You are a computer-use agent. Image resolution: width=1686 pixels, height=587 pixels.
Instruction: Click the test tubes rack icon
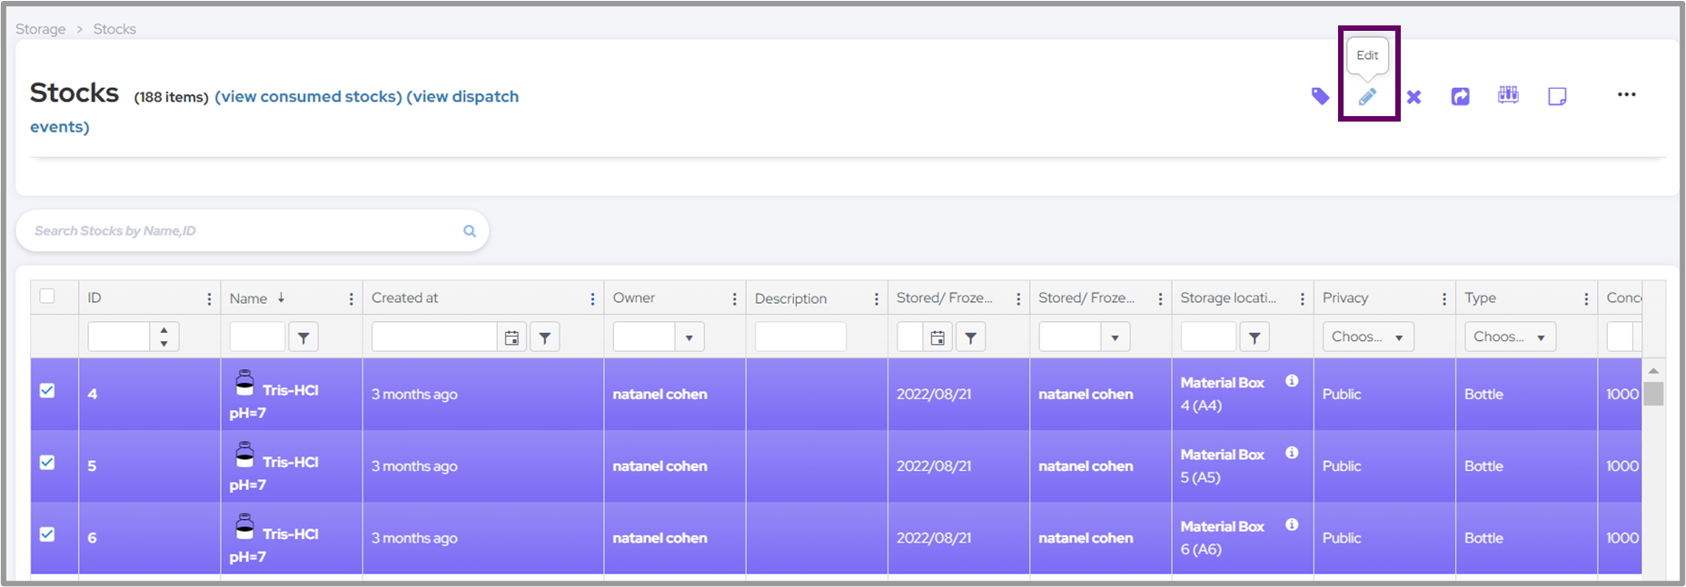pos(1508,95)
